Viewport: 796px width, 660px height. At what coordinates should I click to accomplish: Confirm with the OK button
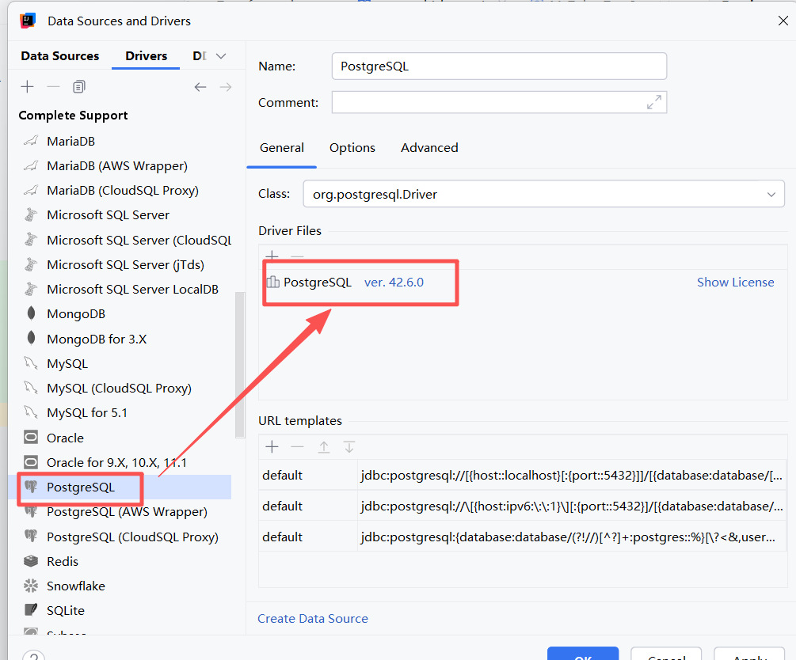(x=583, y=654)
